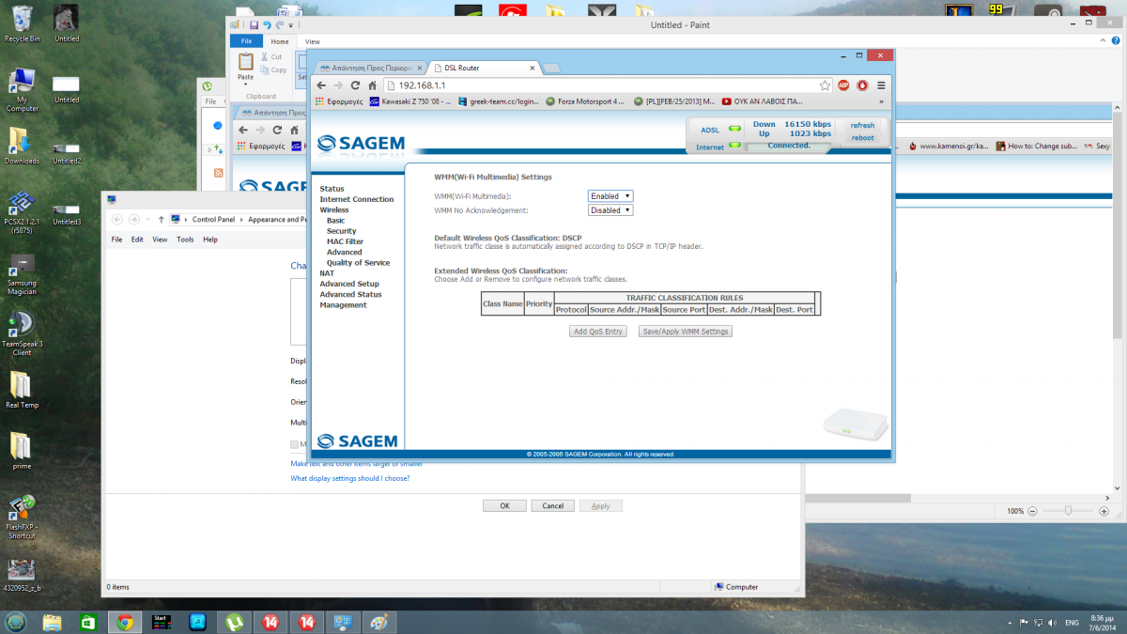Open Wireless Basic settings
1127x634 pixels.
click(335, 221)
